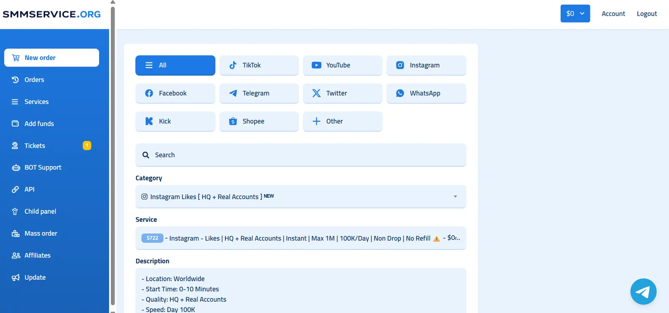Viewport: 669px width, 313px height.
Task: Click the Account link
Action: (x=613, y=14)
